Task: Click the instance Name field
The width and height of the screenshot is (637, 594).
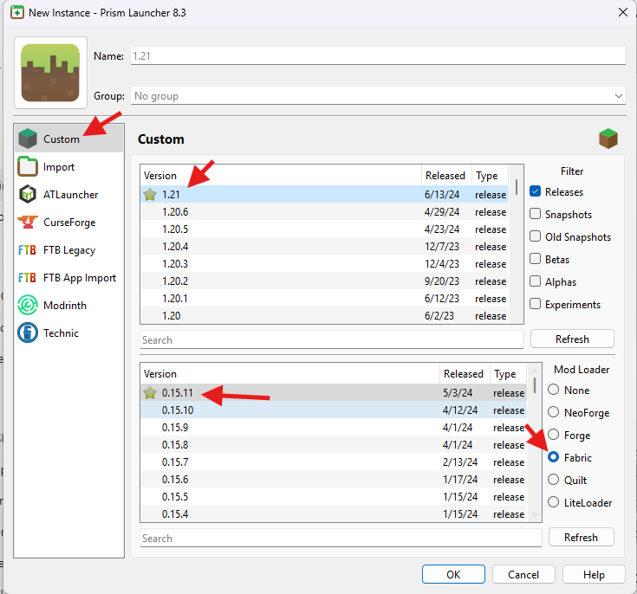Action: (x=378, y=56)
